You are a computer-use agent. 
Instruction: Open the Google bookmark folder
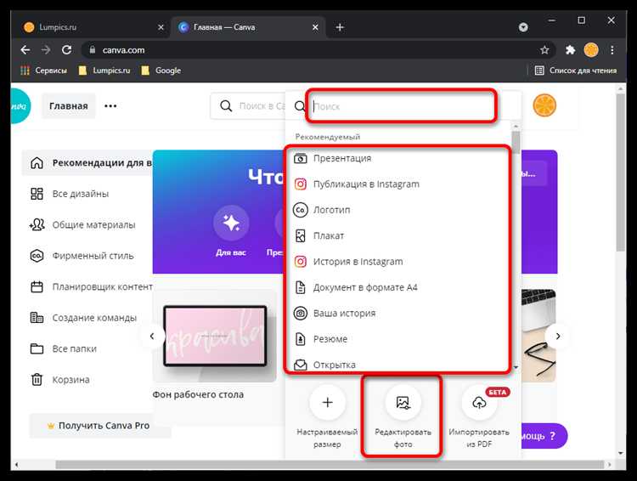pyautogui.click(x=161, y=71)
